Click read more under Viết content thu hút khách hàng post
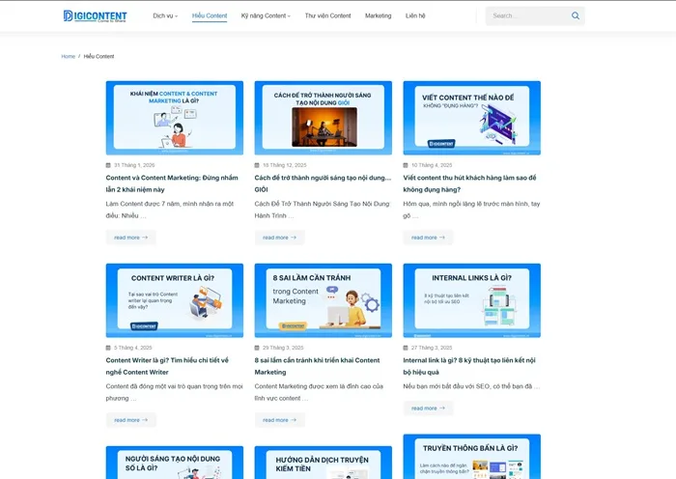676x479 pixels. pyautogui.click(x=428, y=238)
